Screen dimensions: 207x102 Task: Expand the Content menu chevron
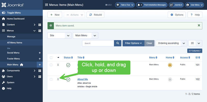click(x=34, y=25)
